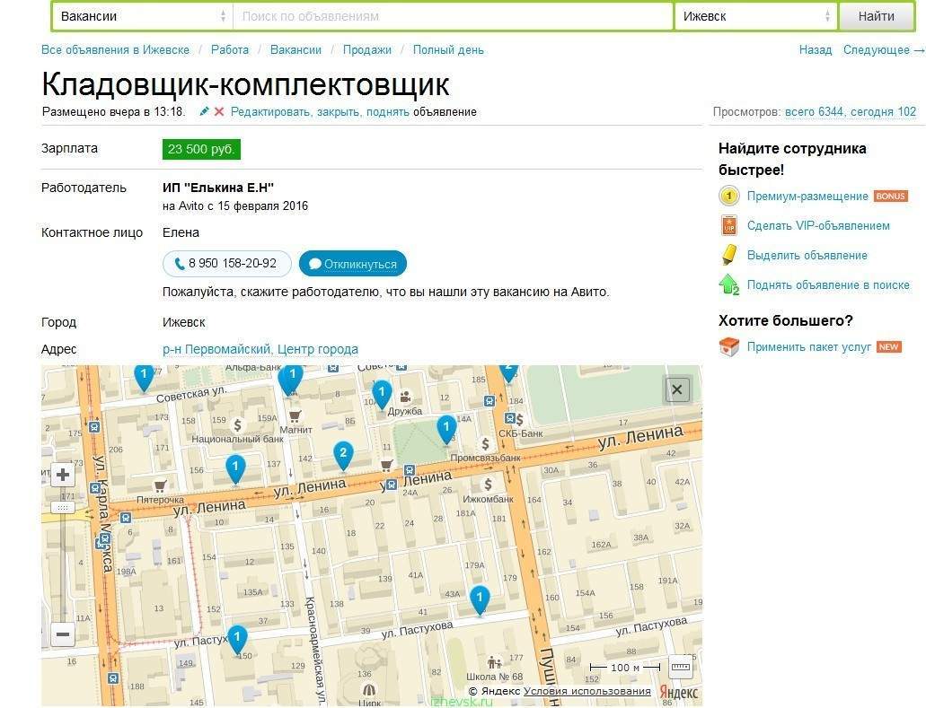
Task: Open the Ижевск city dropdown
Action: pos(756,16)
